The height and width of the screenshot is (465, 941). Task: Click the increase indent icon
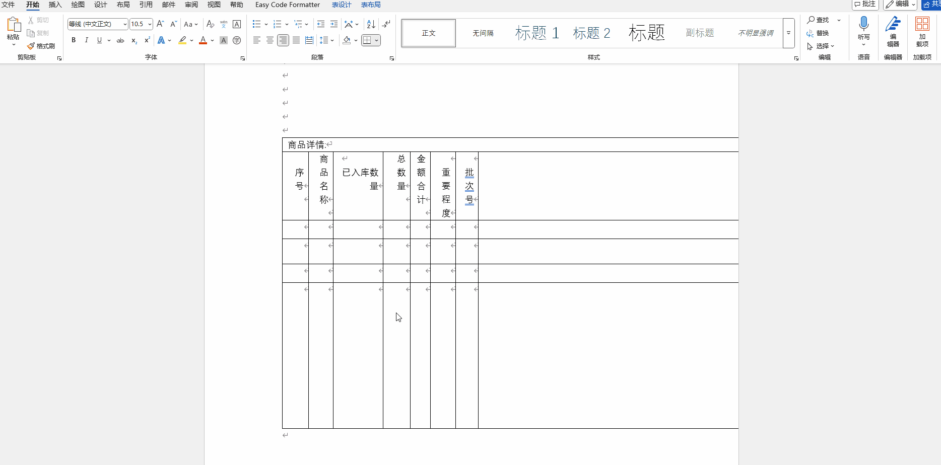coord(334,24)
